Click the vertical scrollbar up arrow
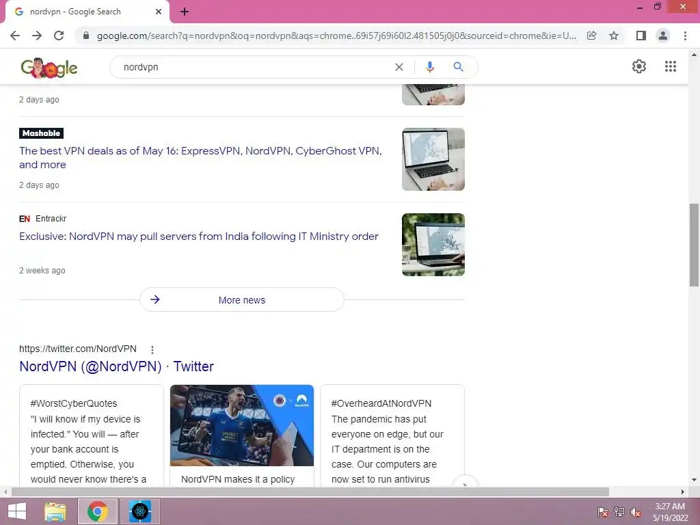The height and width of the screenshot is (525, 700). (x=694, y=55)
